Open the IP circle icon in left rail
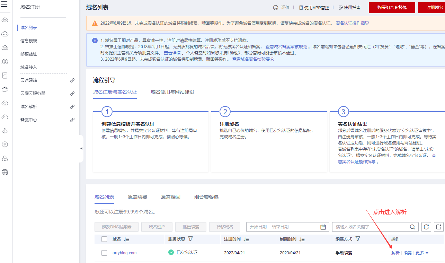Image resolution: width=445 pixels, height=263 pixels. coord(5,144)
